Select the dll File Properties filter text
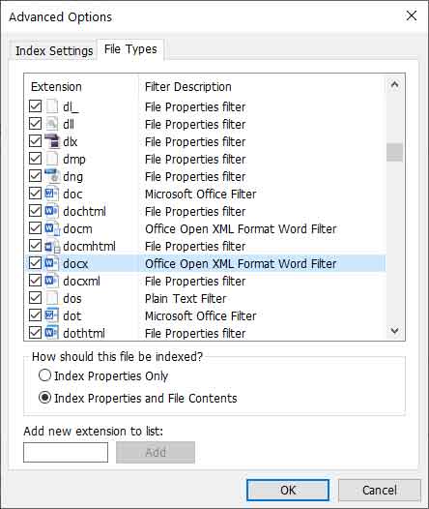Screen dimensions: 429x509 [x=195, y=124]
